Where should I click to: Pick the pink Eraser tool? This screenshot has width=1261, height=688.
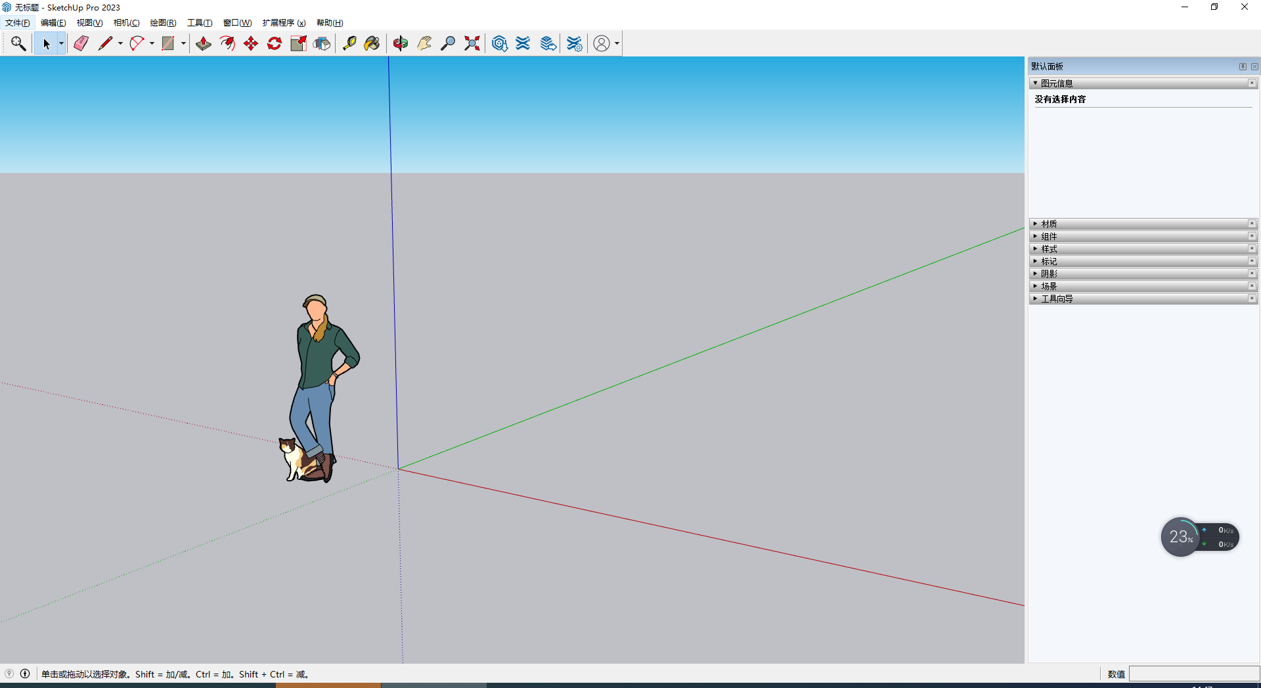point(81,43)
